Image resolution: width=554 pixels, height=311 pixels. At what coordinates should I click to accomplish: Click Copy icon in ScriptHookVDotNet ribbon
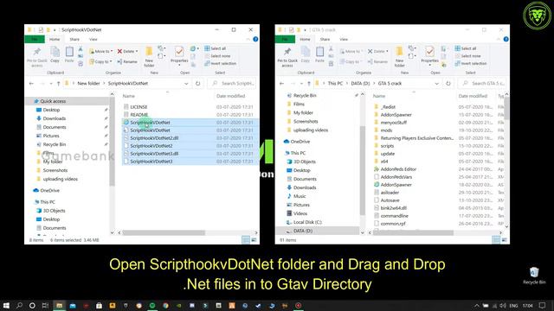[55, 54]
